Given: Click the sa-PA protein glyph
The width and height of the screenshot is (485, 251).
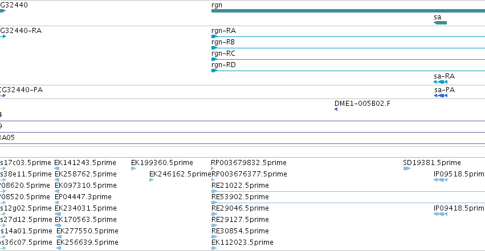Looking at the screenshot, I should (441, 96).
